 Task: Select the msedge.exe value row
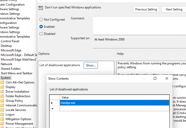[x=114, y=103]
